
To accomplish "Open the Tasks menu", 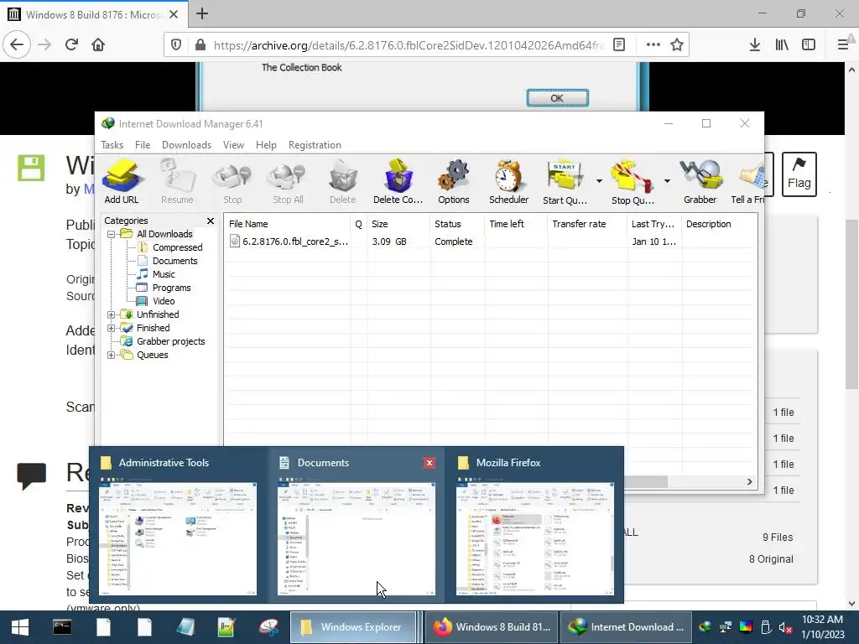I will [x=112, y=144].
